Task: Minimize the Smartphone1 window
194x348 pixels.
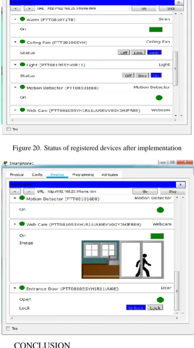Action: pyautogui.click(x=163, y=162)
